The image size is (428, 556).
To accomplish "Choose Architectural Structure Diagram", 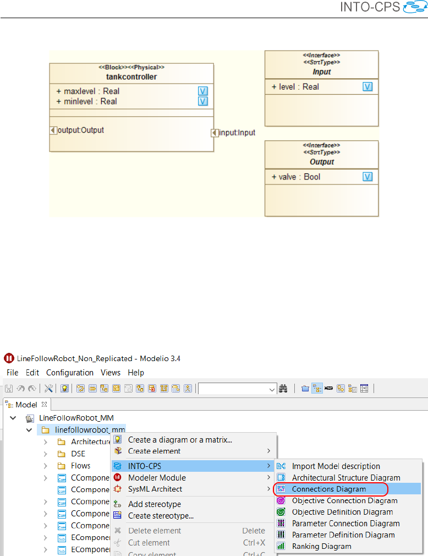I will (348, 478).
